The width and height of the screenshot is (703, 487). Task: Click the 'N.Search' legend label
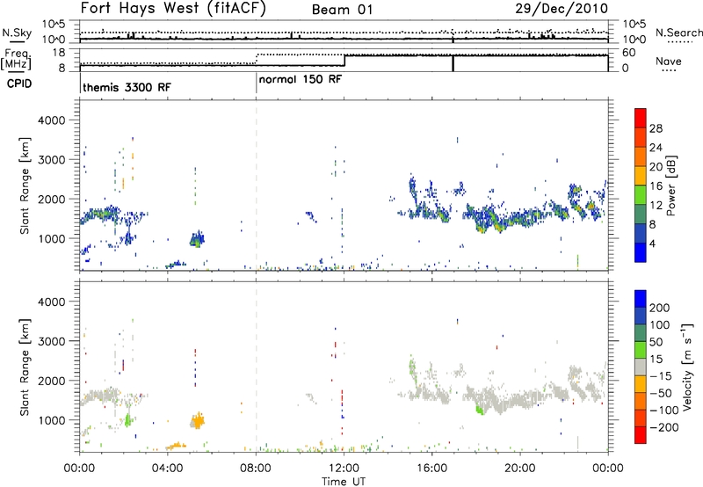[678, 33]
